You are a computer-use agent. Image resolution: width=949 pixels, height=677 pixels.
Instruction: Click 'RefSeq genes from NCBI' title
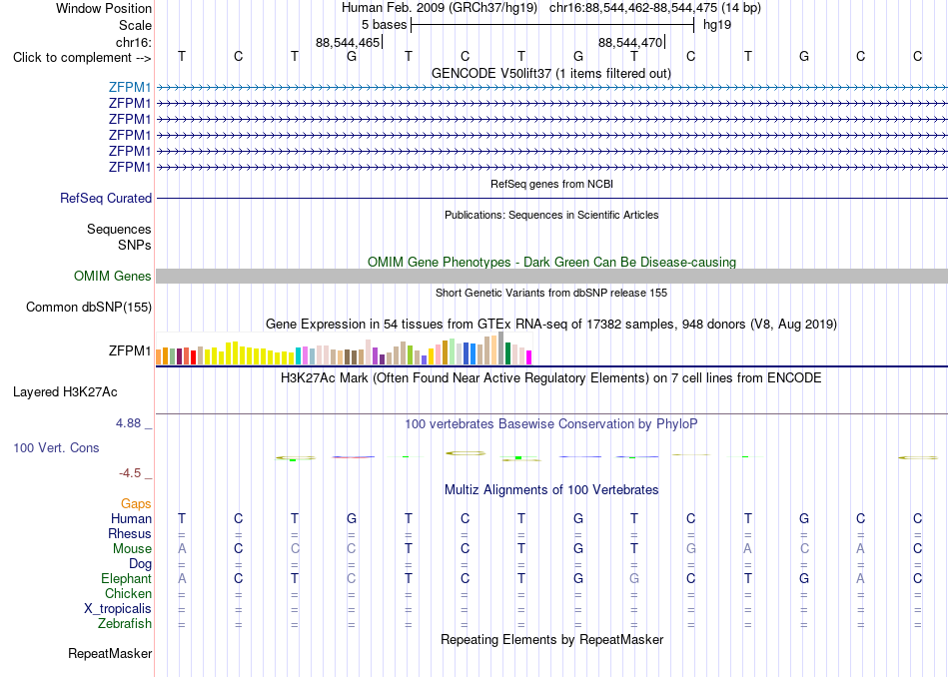(551, 184)
